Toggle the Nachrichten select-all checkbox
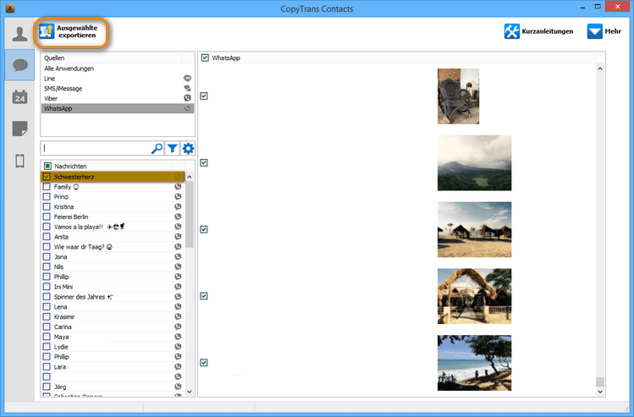The height and width of the screenshot is (417, 634). click(47, 166)
